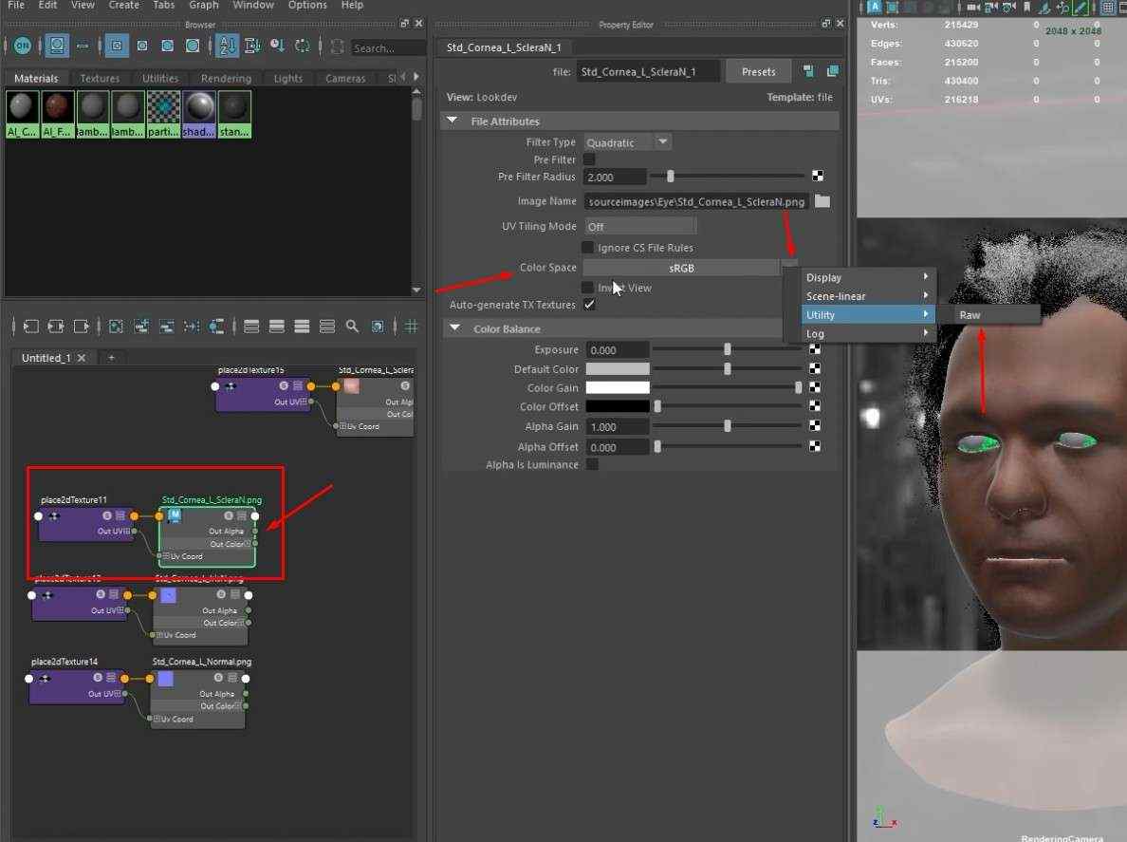Screen dimensions: 1127x842
Task: Select simple node view mode icon
Action: click(x=250, y=327)
